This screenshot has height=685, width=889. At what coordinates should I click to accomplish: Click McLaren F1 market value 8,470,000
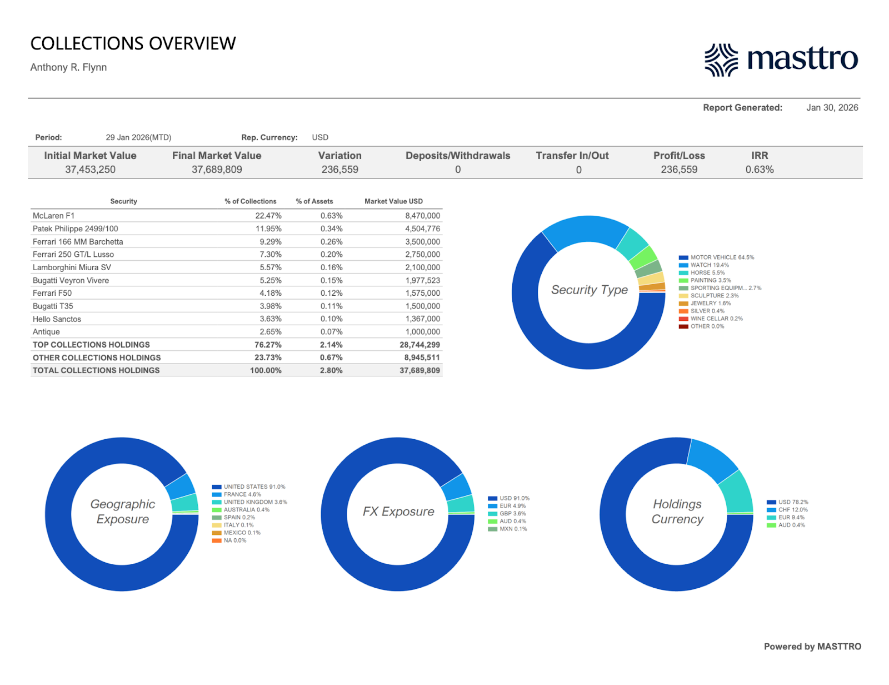point(422,216)
